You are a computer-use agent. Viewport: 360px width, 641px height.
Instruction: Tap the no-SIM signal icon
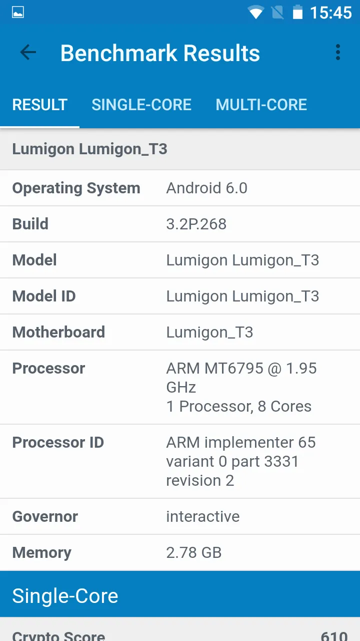(277, 13)
